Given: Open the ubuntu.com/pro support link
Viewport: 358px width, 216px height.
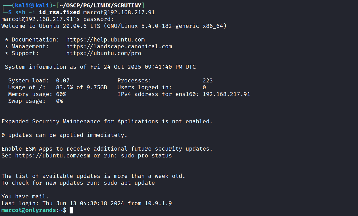Looking at the screenshot, I should tap(104, 53).
